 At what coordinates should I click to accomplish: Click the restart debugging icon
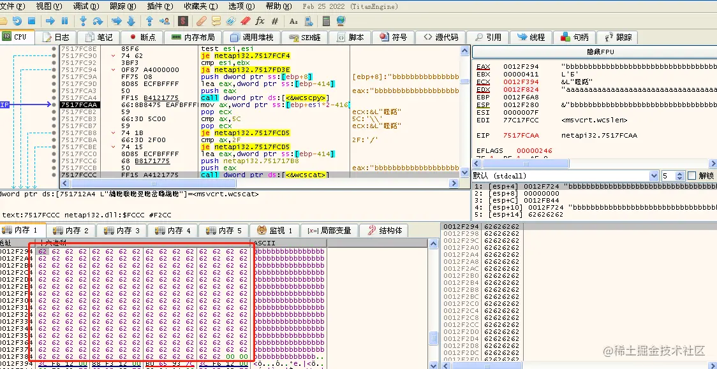[x=17, y=21]
